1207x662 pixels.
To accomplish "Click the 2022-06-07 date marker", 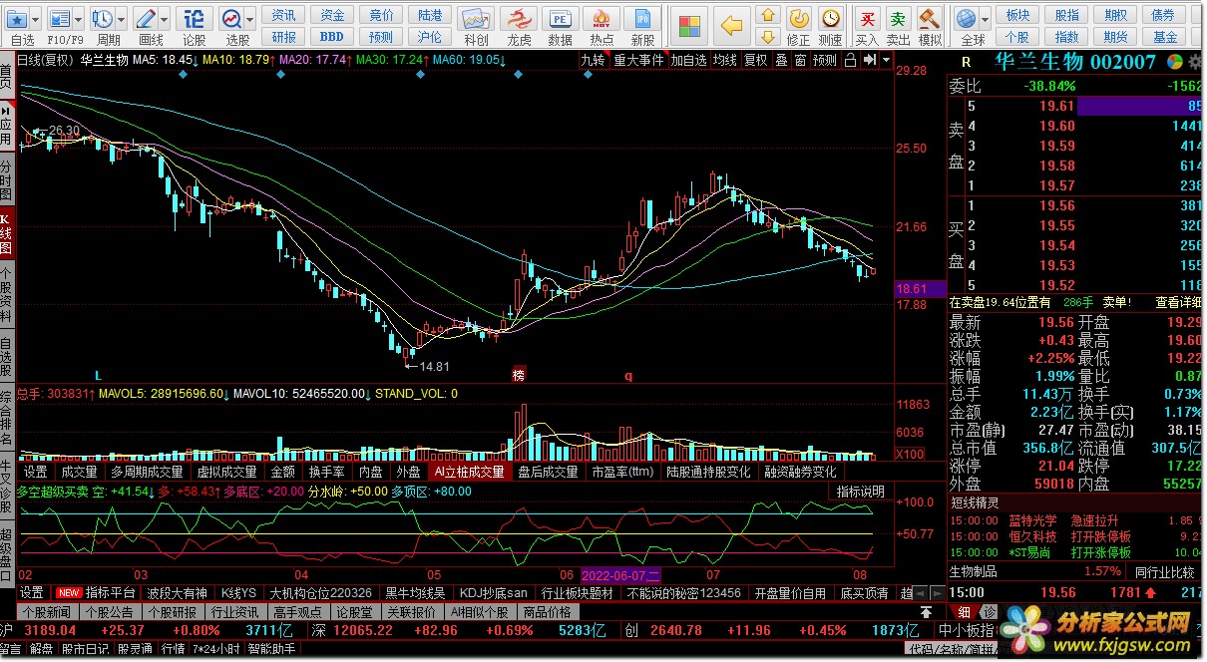I will 620,575.
